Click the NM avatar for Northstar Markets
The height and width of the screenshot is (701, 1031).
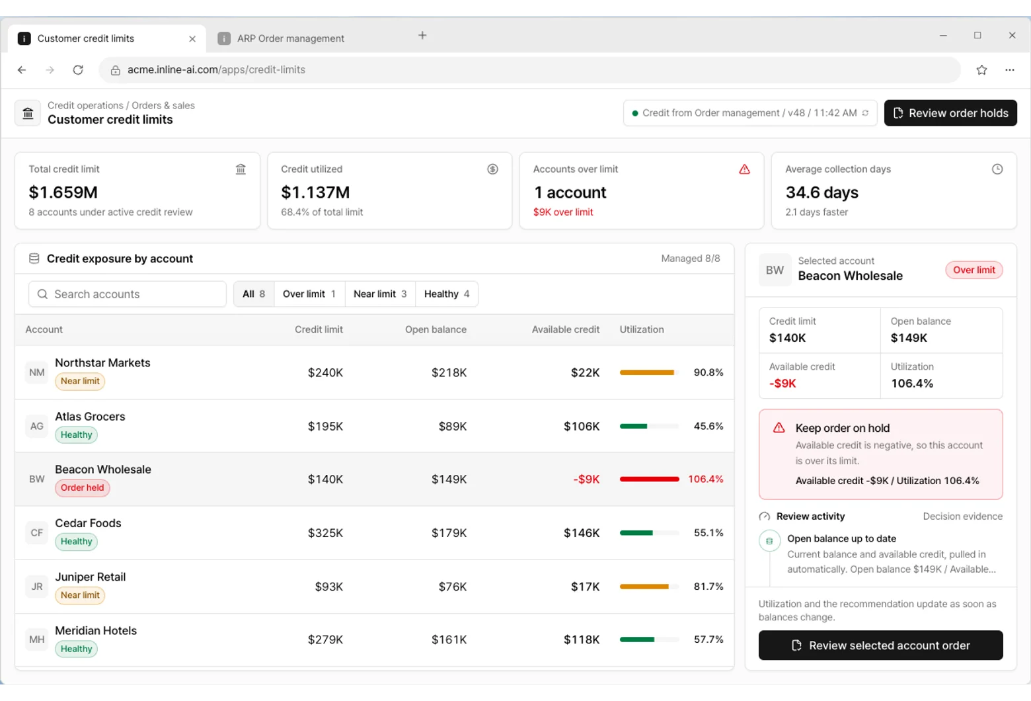point(37,372)
